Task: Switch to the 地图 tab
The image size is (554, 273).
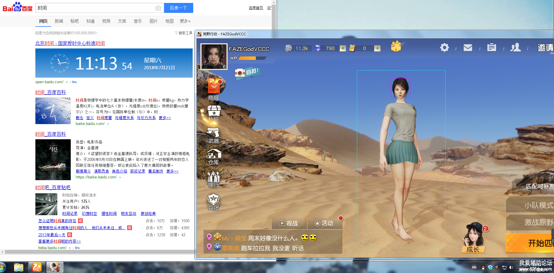Action: pyautogui.click(x=169, y=21)
